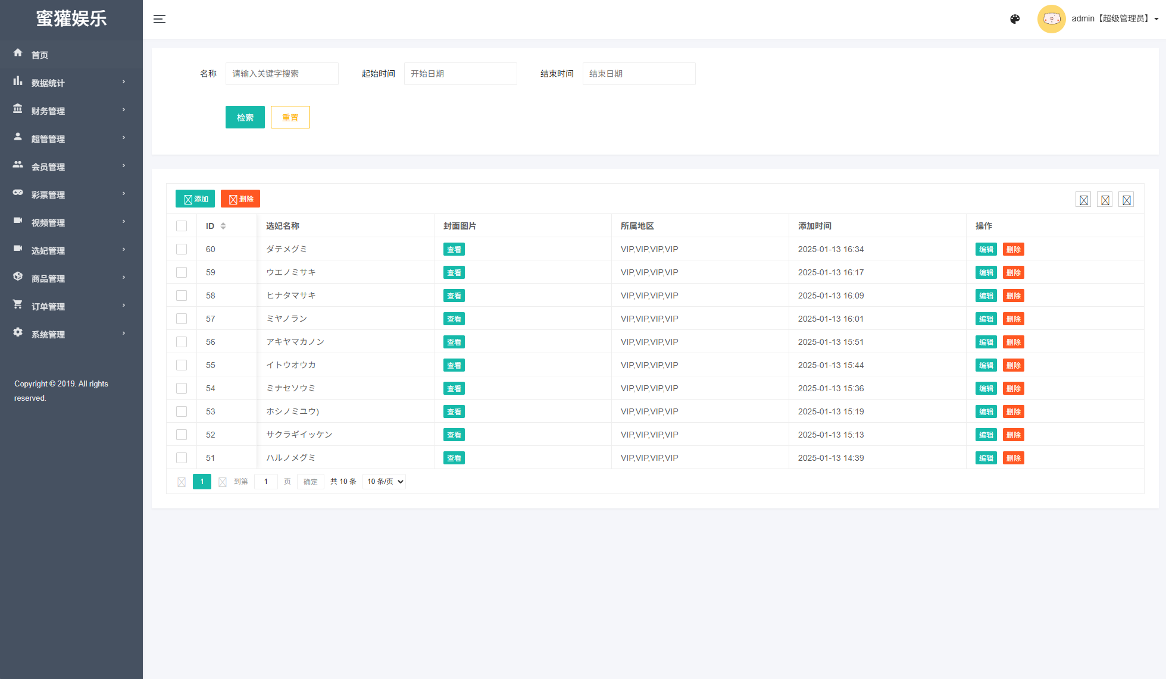Image resolution: width=1166 pixels, height=679 pixels.
Task: Click the home icon beside 首页
Action: coord(18,53)
